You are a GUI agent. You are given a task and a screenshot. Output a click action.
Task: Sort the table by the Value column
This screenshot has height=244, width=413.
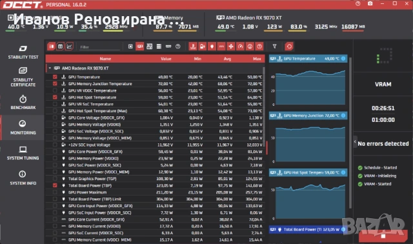tap(166, 59)
